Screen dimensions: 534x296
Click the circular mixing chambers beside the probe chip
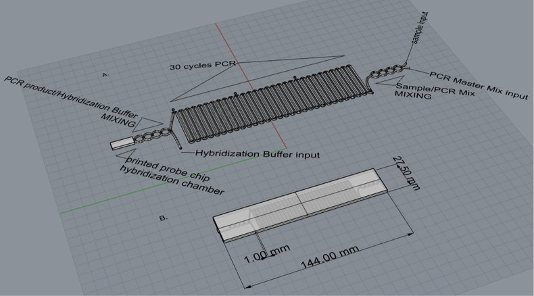[x=150, y=137]
